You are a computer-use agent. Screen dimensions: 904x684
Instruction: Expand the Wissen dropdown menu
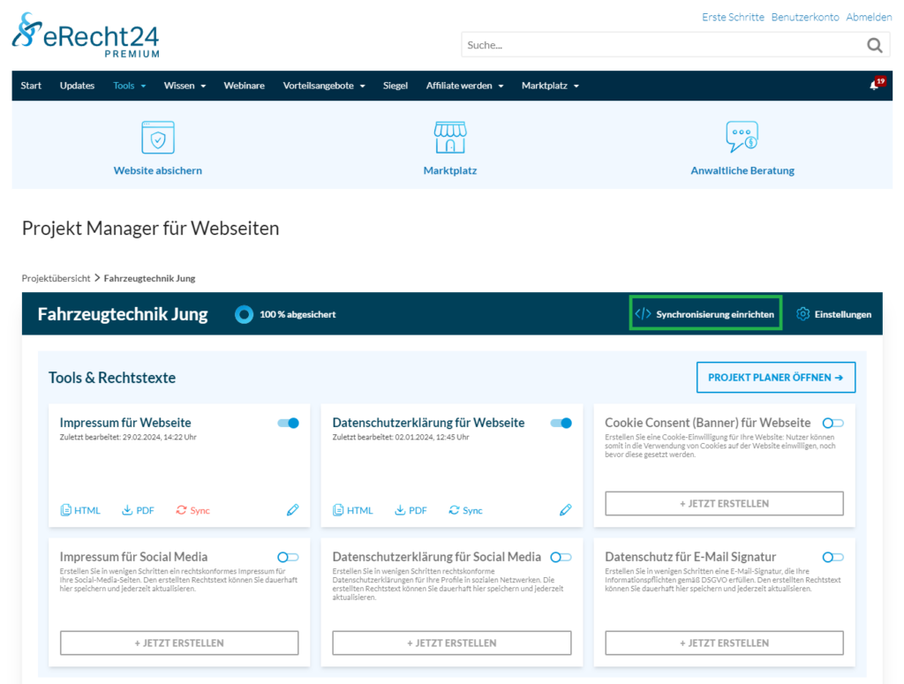(185, 86)
